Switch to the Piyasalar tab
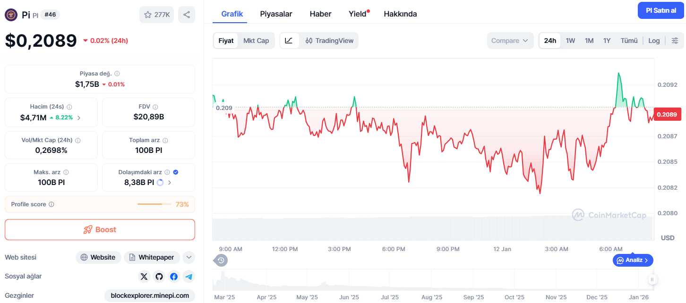The height and width of the screenshot is (303, 686). click(276, 14)
